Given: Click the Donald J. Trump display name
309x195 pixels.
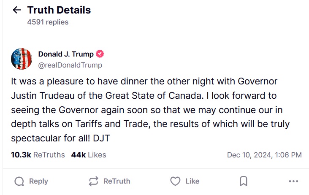Looking at the screenshot, I should pos(66,54).
